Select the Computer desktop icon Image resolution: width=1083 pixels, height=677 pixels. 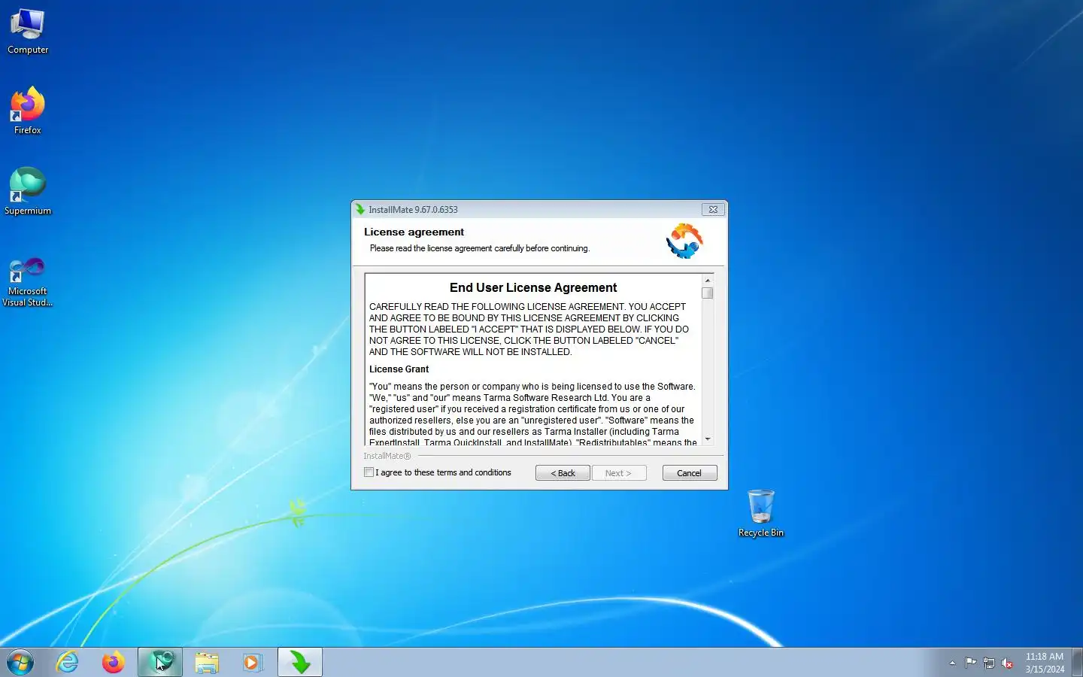point(28,32)
